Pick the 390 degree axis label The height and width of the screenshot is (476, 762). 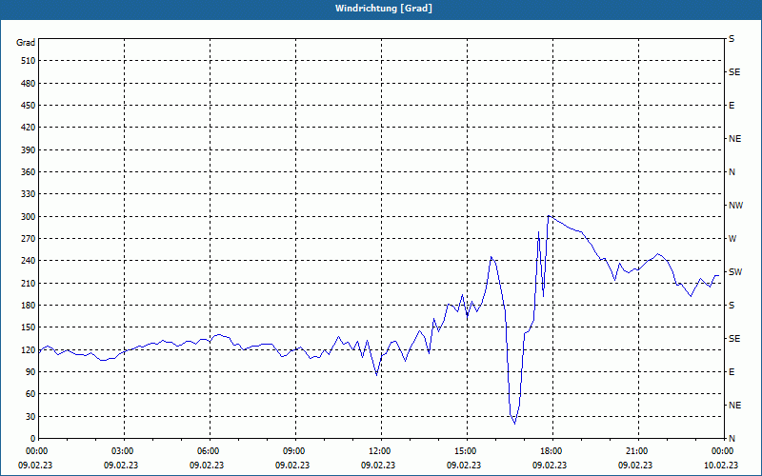coord(28,149)
